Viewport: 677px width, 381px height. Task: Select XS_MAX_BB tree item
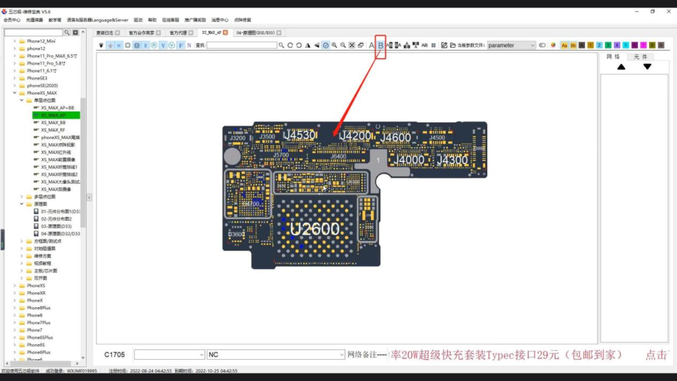tap(53, 122)
